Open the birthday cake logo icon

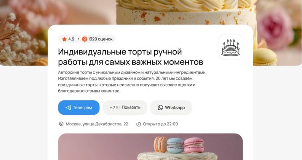click(x=230, y=47)
